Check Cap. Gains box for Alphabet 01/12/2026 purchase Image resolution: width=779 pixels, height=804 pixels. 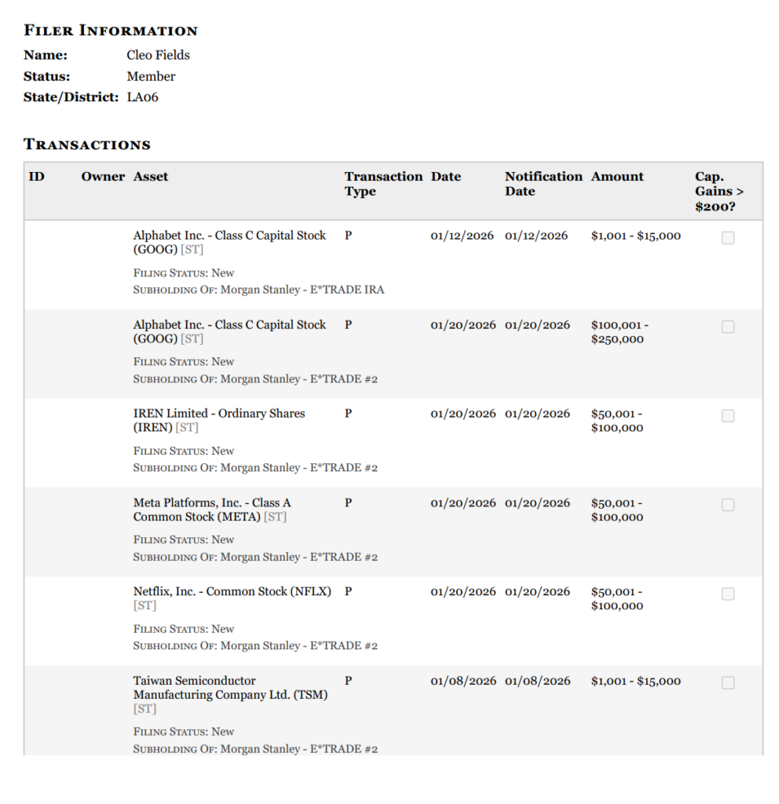pyautogui.click(x=728, y=238)
